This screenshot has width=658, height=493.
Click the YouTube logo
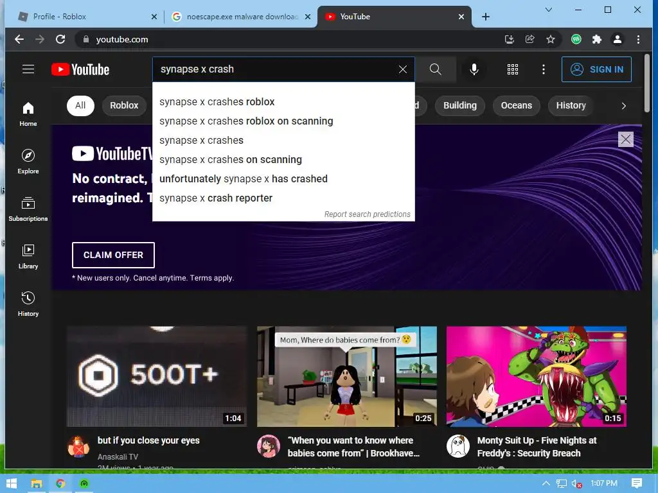[80, 69]
